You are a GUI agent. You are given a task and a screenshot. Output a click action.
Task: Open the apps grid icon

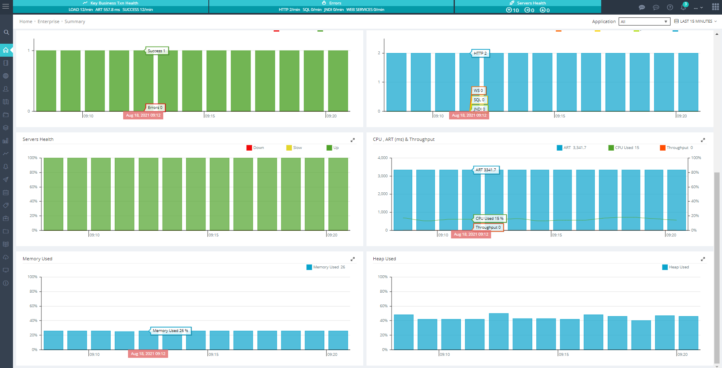coord(715,7)
